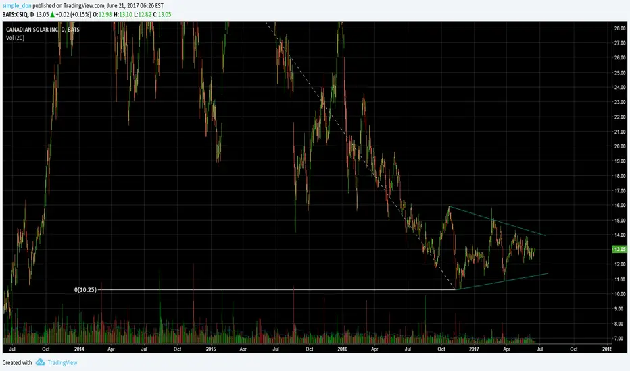Click the 16.00 price axis label
The width and height of the screenshot is (630, 371).
[620, 205]
